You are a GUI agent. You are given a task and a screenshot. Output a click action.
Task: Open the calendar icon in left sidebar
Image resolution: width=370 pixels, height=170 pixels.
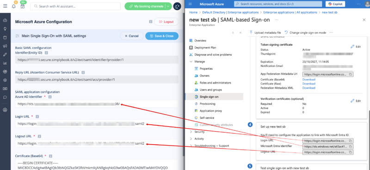[5, 37]
